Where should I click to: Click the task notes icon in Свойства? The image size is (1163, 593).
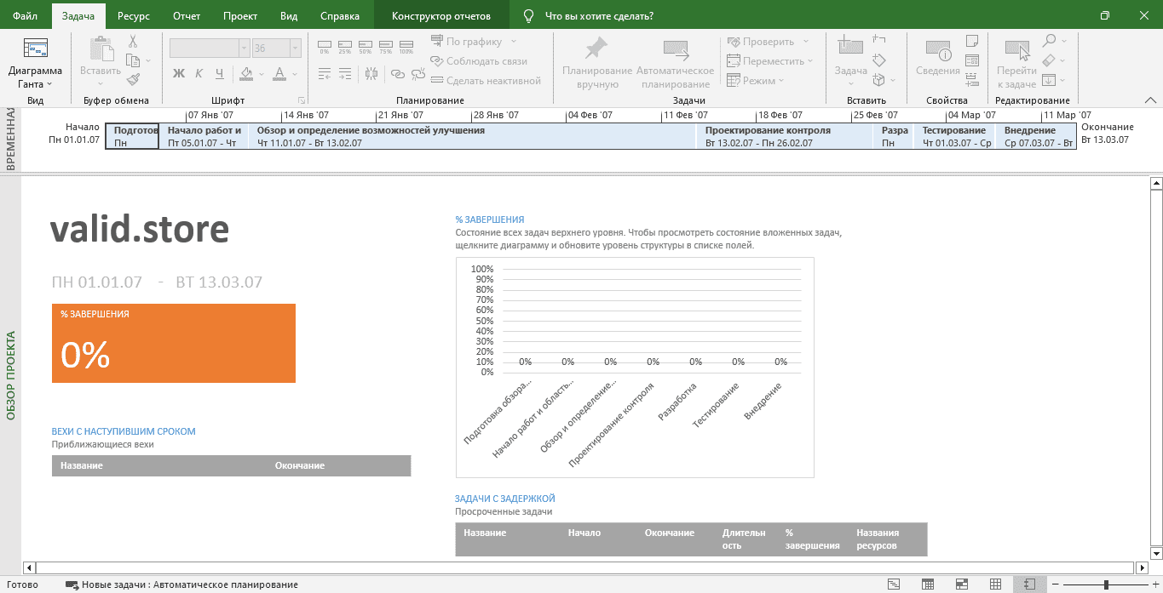pyautogui.click(x=971, y=41)
